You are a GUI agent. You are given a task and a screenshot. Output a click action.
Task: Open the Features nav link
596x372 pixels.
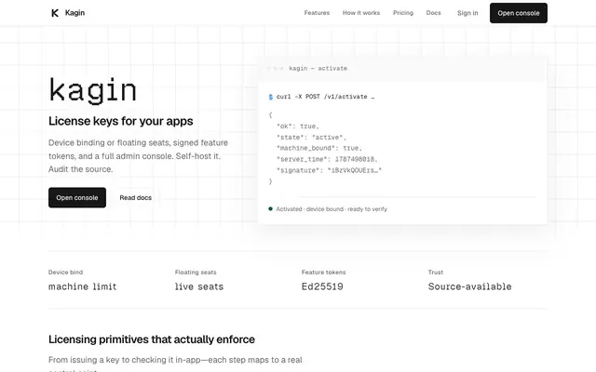pos(317,13)
